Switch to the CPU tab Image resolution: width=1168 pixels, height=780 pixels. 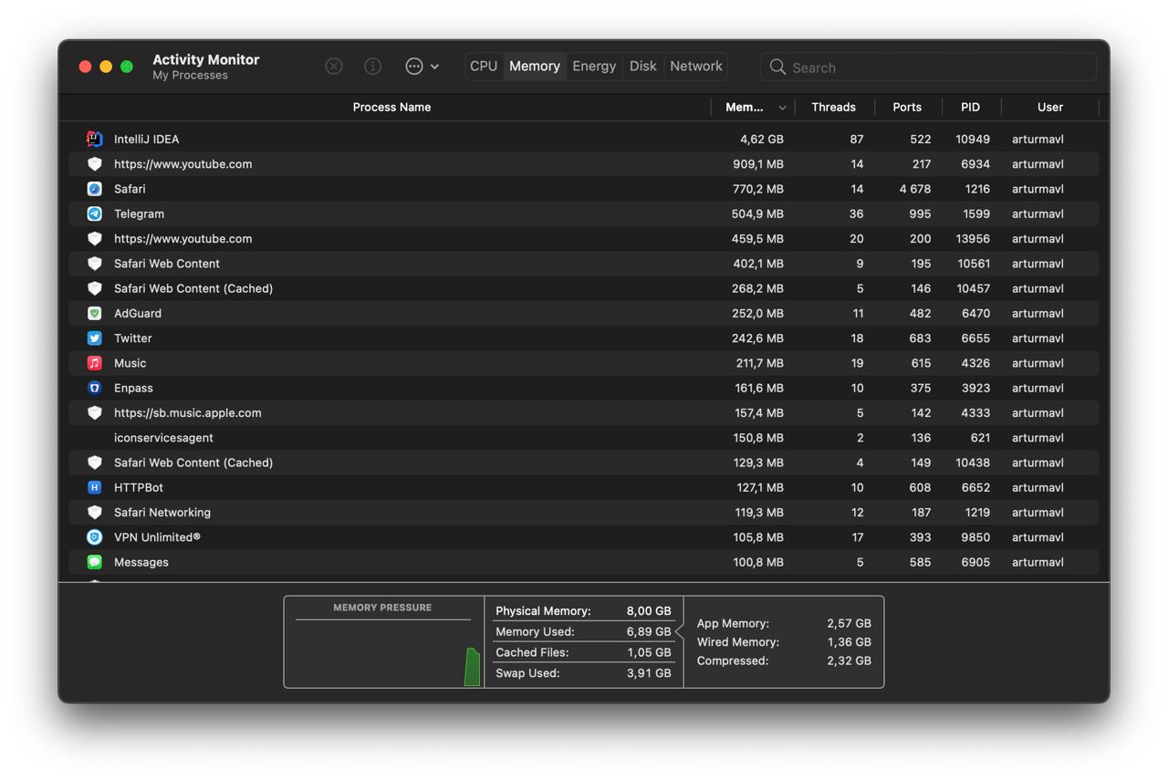(484, 66)
